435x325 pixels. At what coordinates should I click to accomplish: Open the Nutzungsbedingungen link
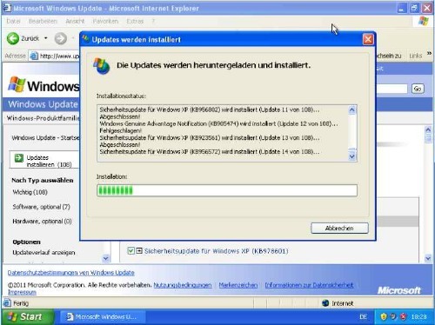(x=183, y=285)
